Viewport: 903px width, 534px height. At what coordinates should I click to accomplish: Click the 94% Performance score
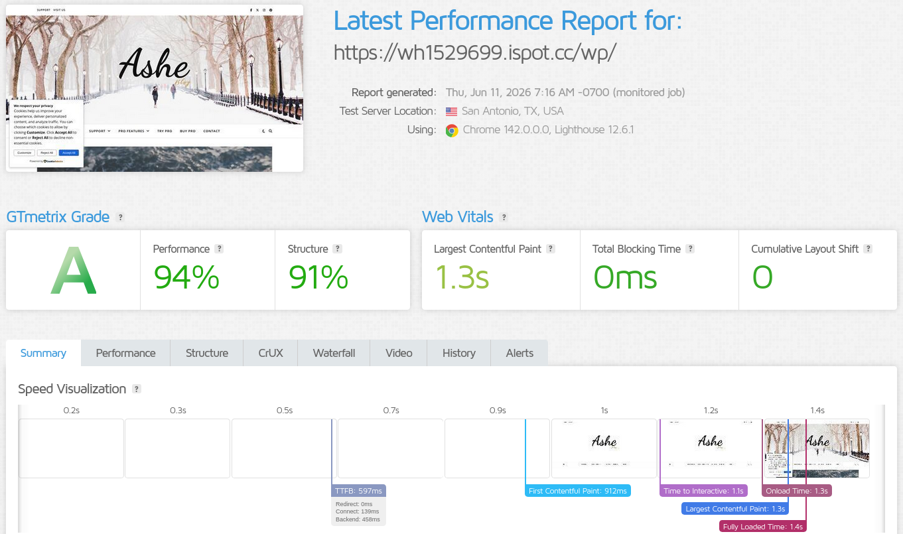[x=186, y=277]
